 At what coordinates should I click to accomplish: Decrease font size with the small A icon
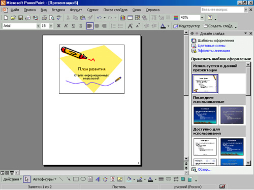(138, 26)
